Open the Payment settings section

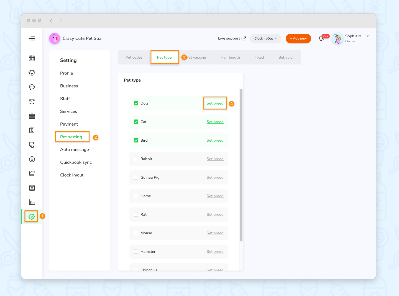(x=69, y=124)
